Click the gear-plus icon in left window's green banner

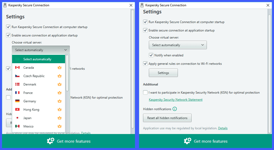click(50, 141)
